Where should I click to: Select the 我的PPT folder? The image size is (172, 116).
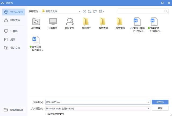86,24
